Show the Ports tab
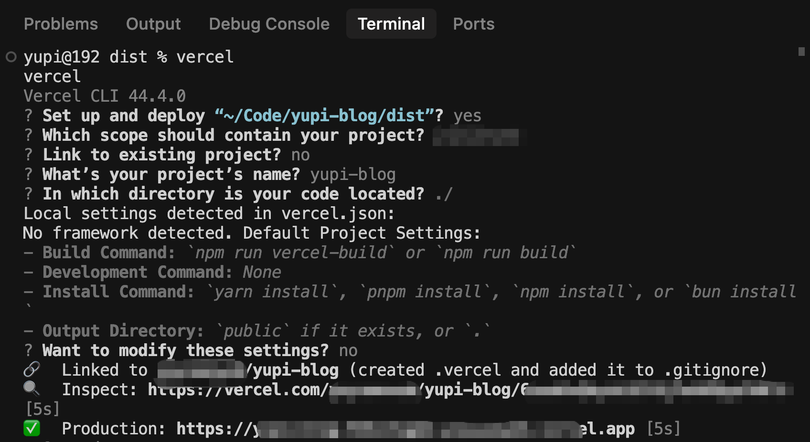 (473, 24)
